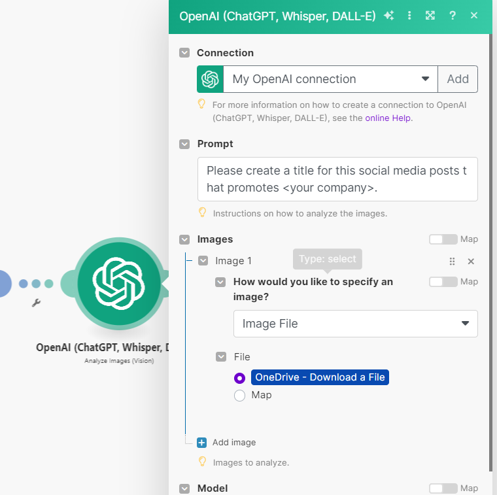Collapse the Prompt section chevron
Screen dimensions: 497x495
click(x=184, y=145)
